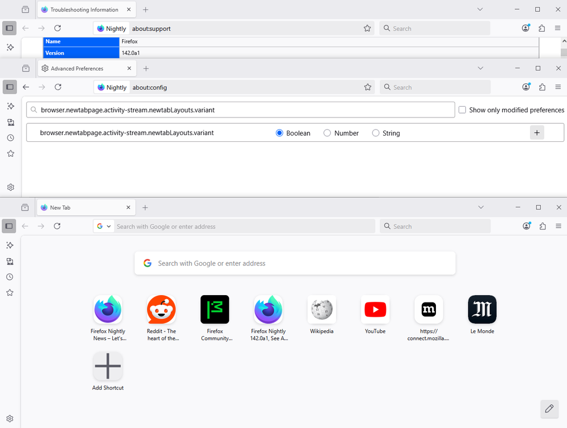Open the application menu in the New Tab window
567x428 pixels.
(x=558, y=226)
